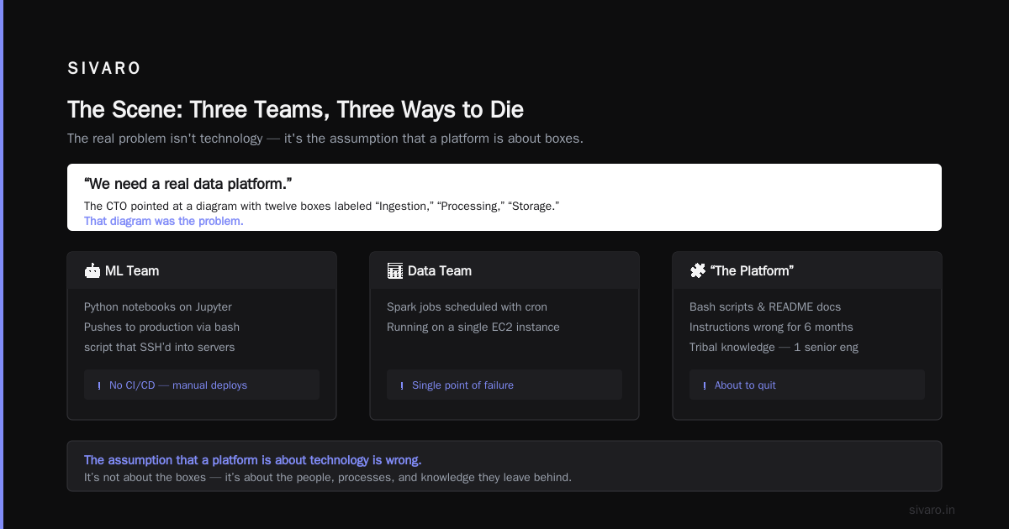Image resolution: width=1009 pixels, height=529 pixels.
Task: Click "Tribal knowledge — 1 senior eng" text
Action: 774,348
